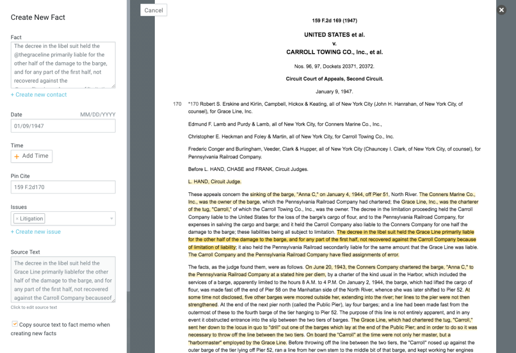Viewport: 516px width, 353px height.
Task: Click the title 'CARROLL TOWING CO., Inc., et al.'
Action: tap(334, 52)
